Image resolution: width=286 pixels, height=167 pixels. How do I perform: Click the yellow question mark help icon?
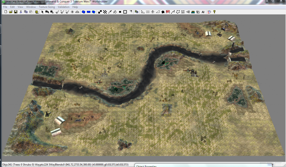pos(214,12)
